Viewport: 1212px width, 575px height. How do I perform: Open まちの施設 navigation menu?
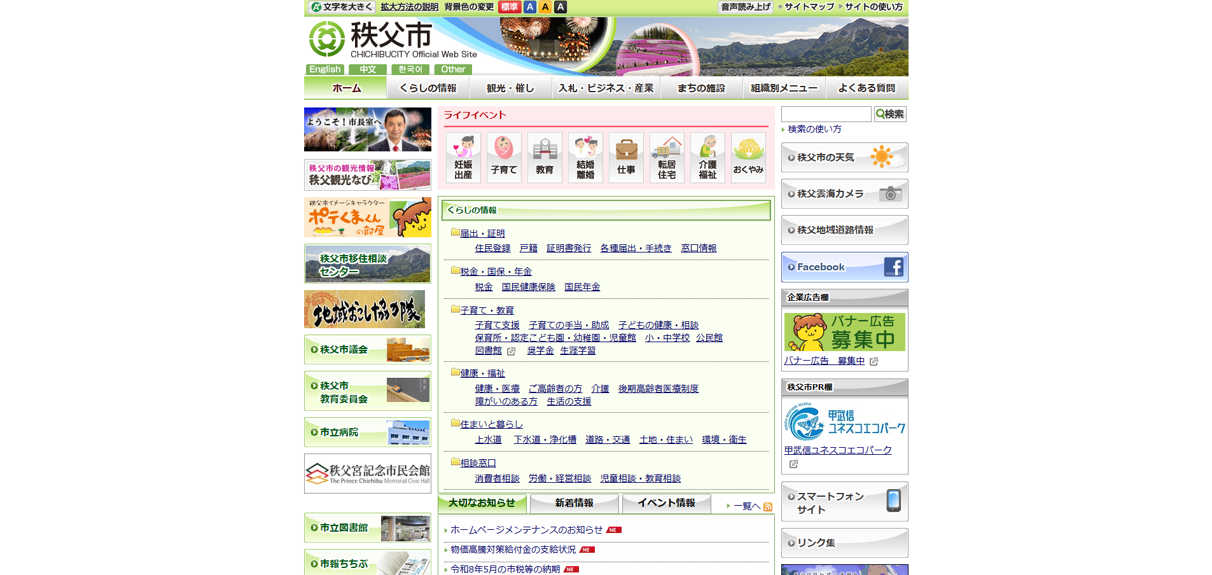click(x=702, y=88)
